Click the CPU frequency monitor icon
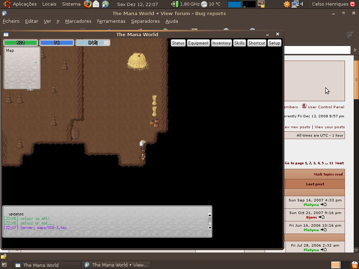Viewport: 359px width, 269px height. point(175,4)
